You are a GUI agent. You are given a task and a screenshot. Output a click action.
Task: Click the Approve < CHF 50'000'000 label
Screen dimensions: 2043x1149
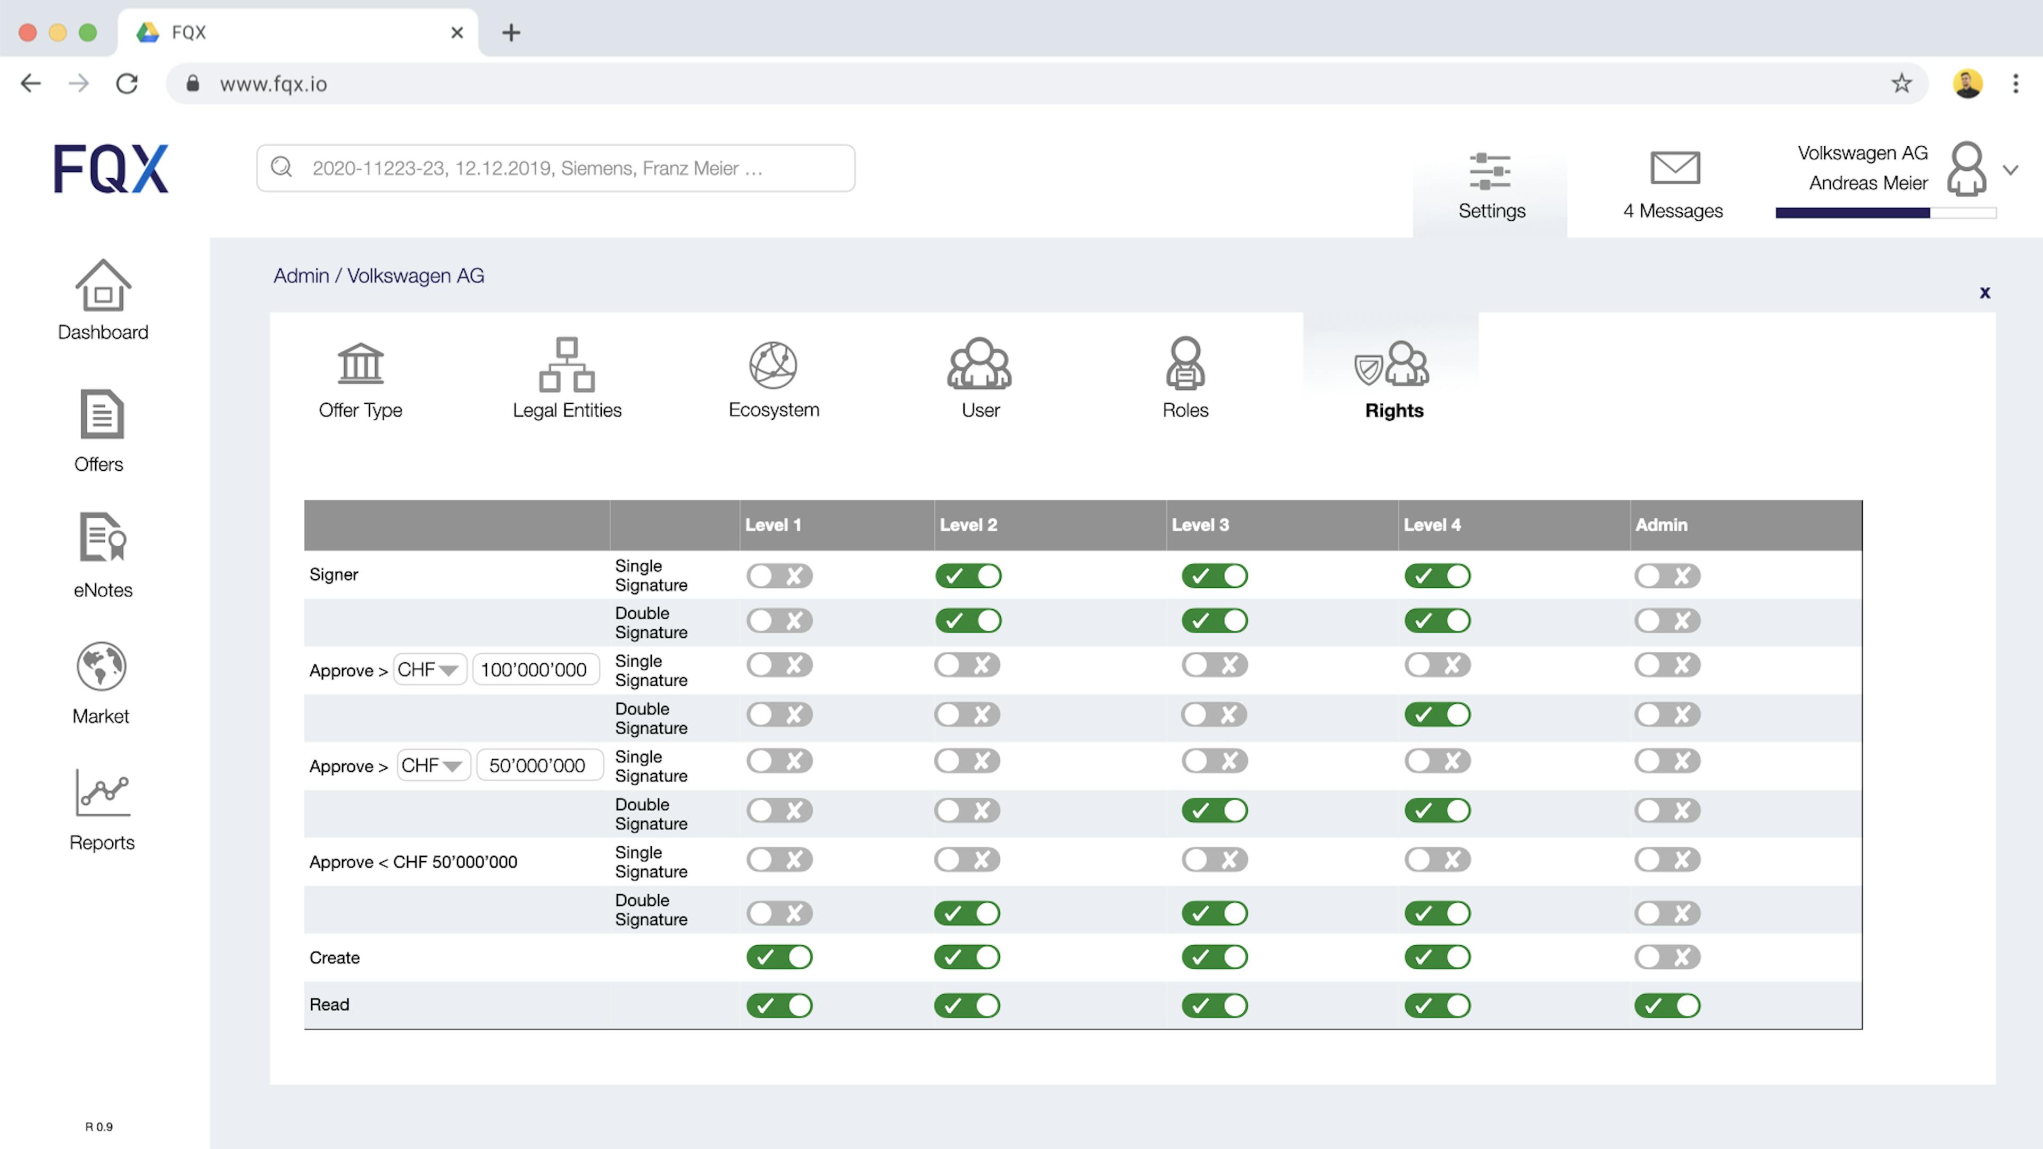click(412, 862)
